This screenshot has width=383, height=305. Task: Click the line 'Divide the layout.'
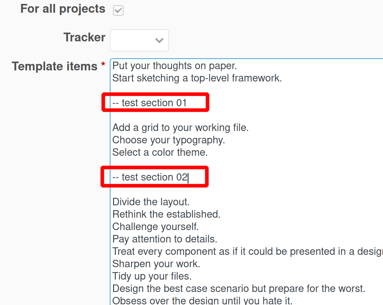[150, 202]
